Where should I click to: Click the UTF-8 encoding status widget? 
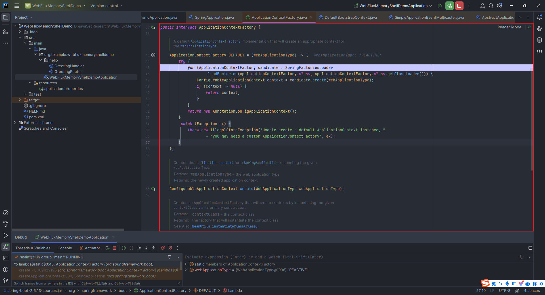505,290
